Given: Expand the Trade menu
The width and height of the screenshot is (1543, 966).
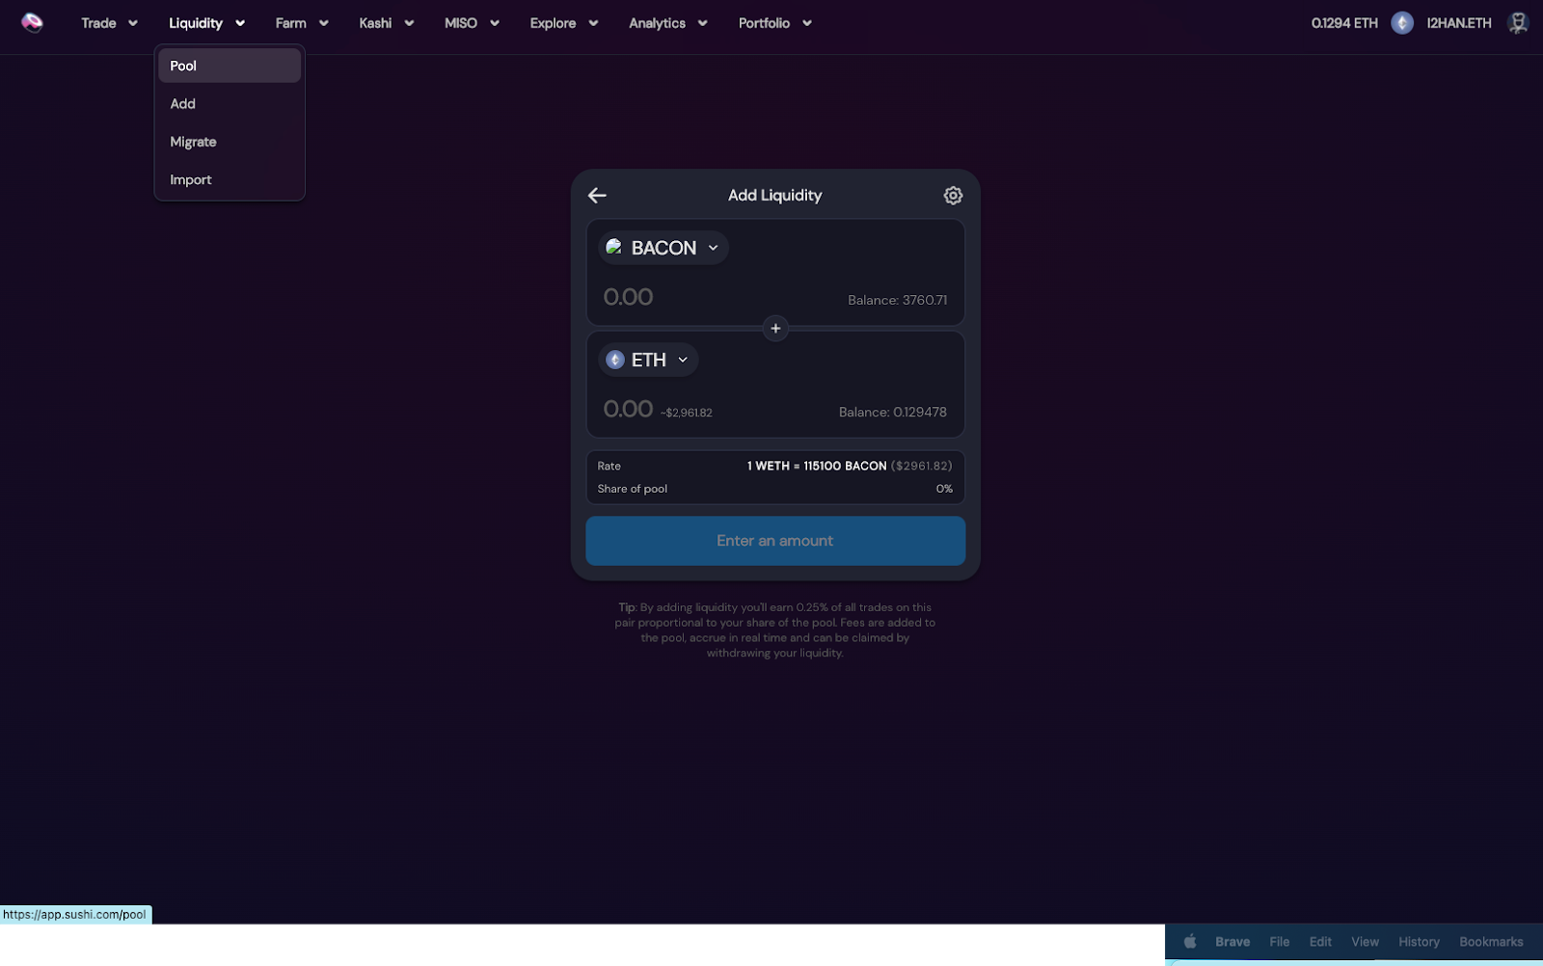Looking at the screenshot, I should (x=109, y=23).
